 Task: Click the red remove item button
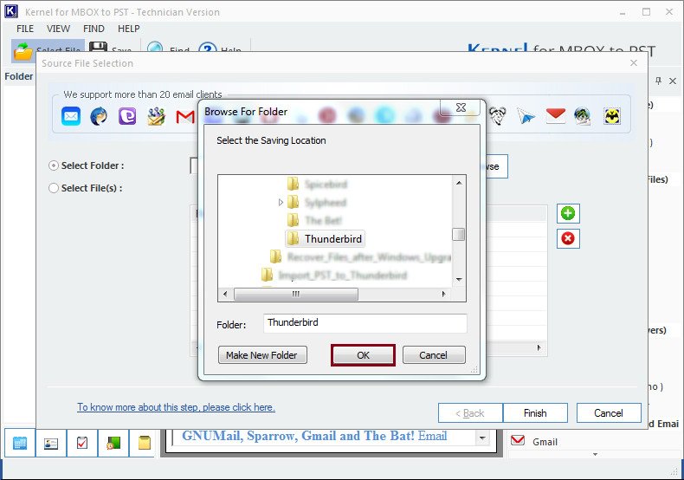pyautogui.click(x=568, y=238)
